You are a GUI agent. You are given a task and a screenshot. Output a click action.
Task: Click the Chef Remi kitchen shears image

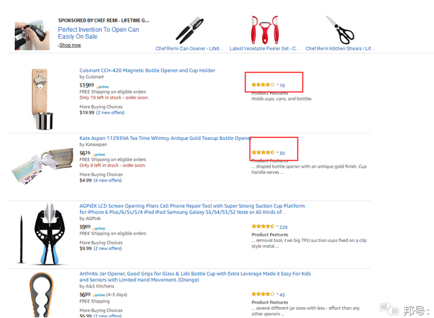(340, 29)
